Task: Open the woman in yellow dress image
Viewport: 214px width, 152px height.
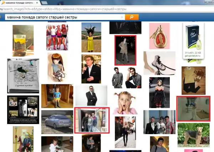Action: 91,37
